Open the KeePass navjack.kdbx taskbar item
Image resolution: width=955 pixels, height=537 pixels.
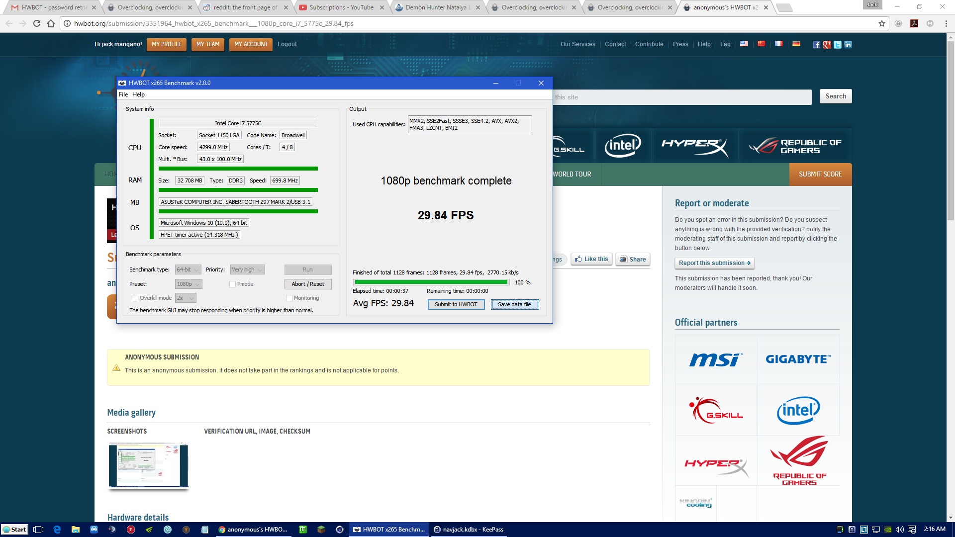(x=468, y=530)
